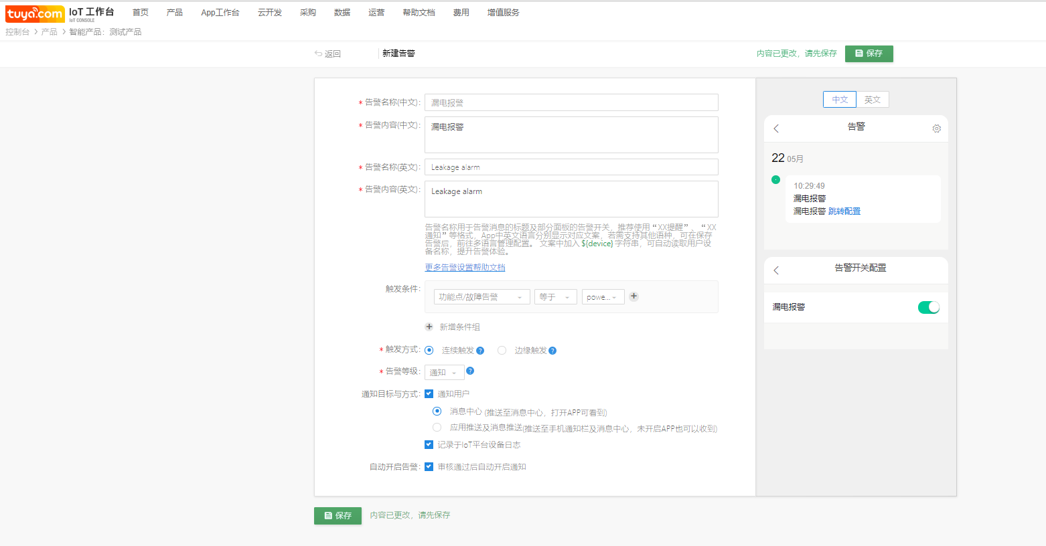Image resolution: width=1046 pixels, height=546 pixels.
Task: Click the bottom 保存 button
Action: (338, 515)
